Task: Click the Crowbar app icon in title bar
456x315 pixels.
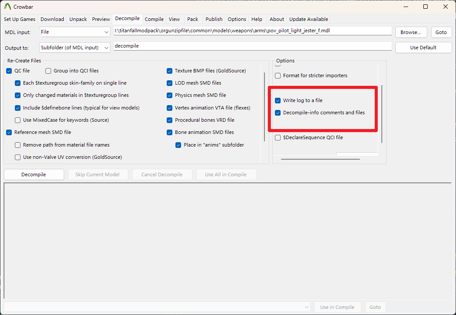Action: pyautogui.click(x=7, y=7)
